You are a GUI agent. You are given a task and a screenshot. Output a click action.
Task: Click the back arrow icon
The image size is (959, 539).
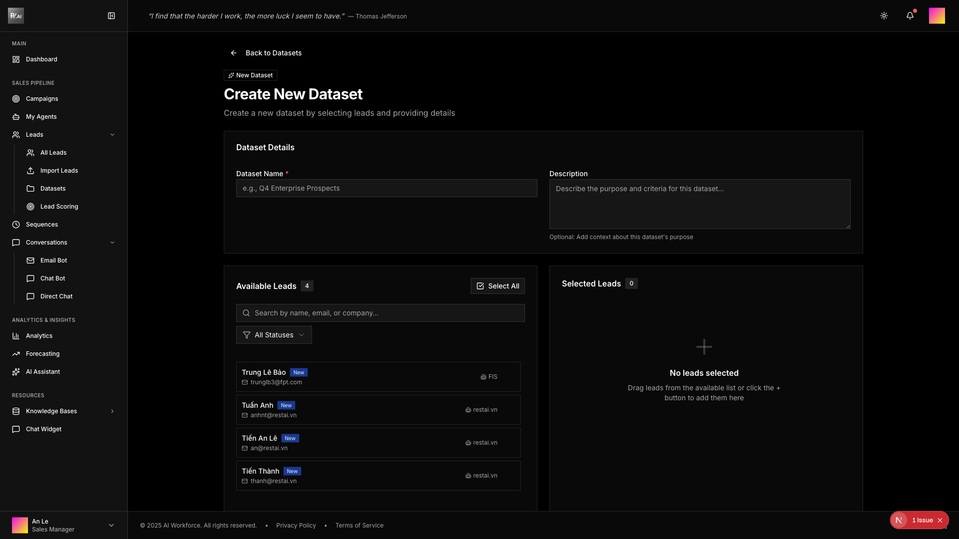click(x=234, y=53)
